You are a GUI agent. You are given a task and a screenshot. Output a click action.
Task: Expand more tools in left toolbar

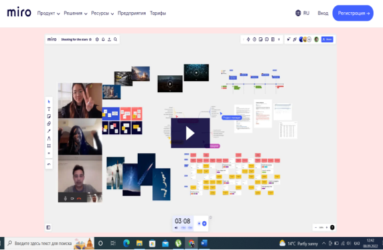click(x=49, y=153)
